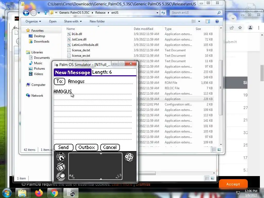Tap the Palm Find magnifier icon
The image size is (264, 198).
pos(61,177)
